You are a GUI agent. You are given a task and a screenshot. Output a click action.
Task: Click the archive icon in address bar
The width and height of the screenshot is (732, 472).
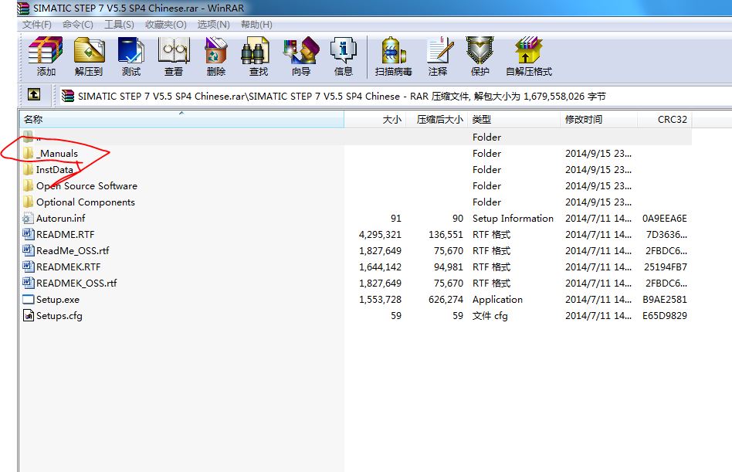(68, 96)
